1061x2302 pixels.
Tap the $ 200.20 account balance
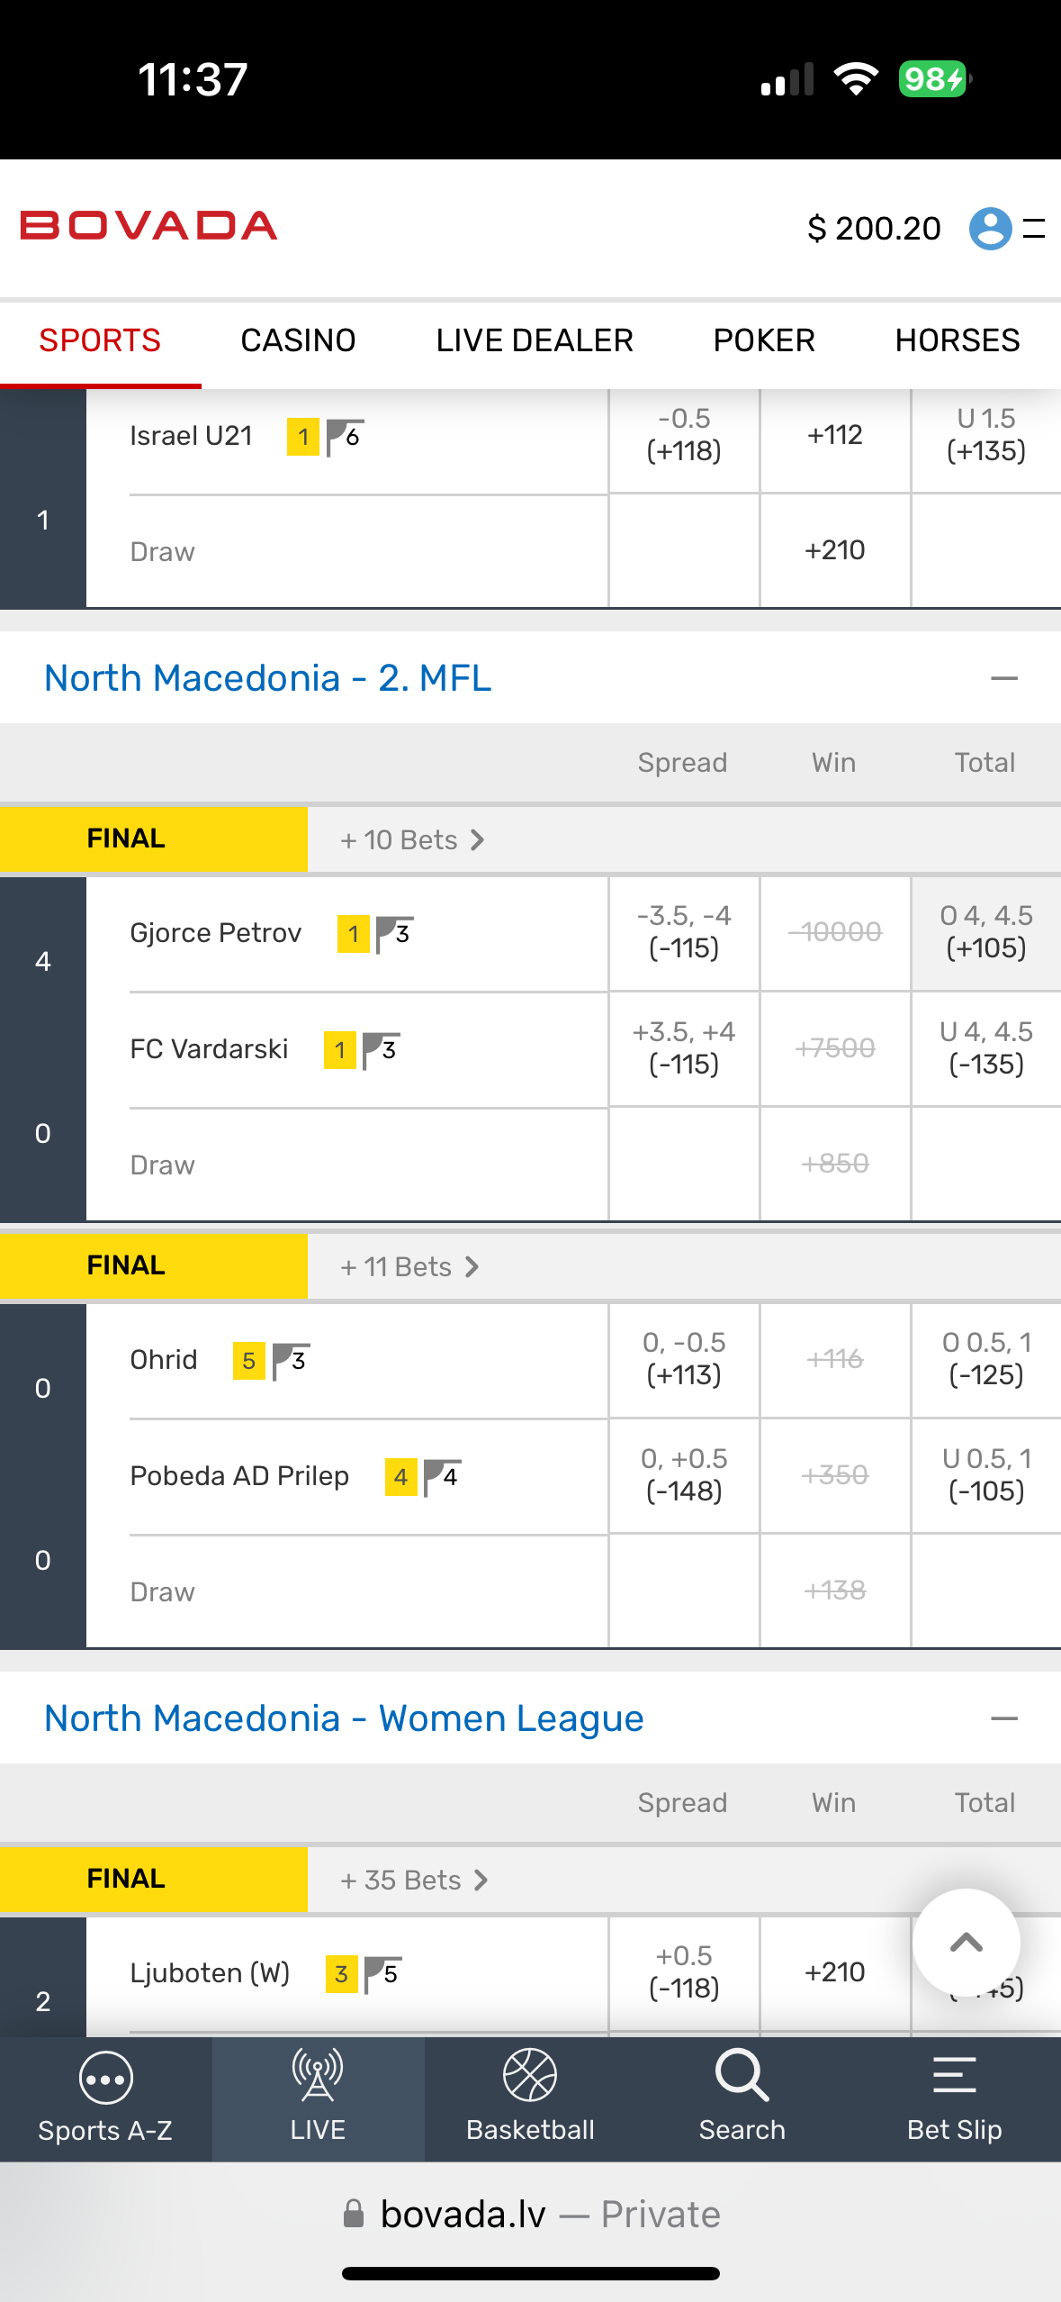[874, 229]
